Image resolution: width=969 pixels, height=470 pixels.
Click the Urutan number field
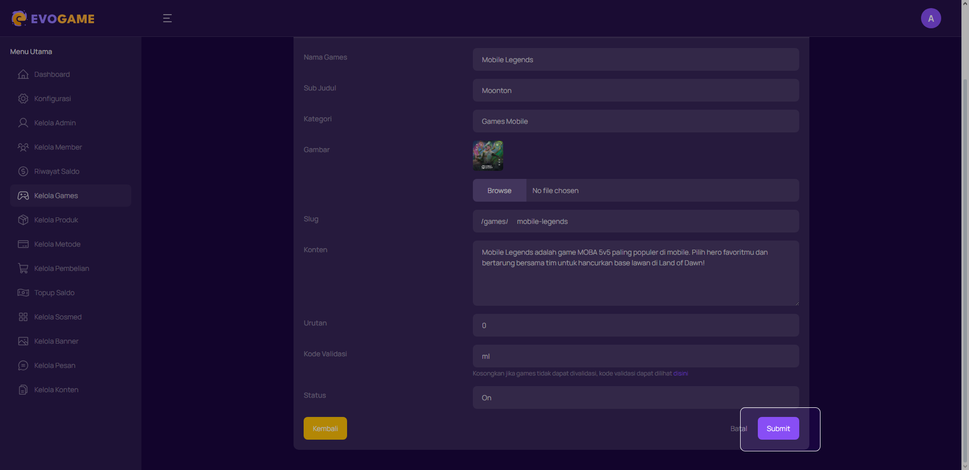[636, 325]
